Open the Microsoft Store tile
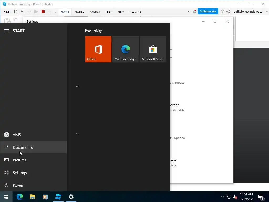269x202 pixels. (153, 49)
